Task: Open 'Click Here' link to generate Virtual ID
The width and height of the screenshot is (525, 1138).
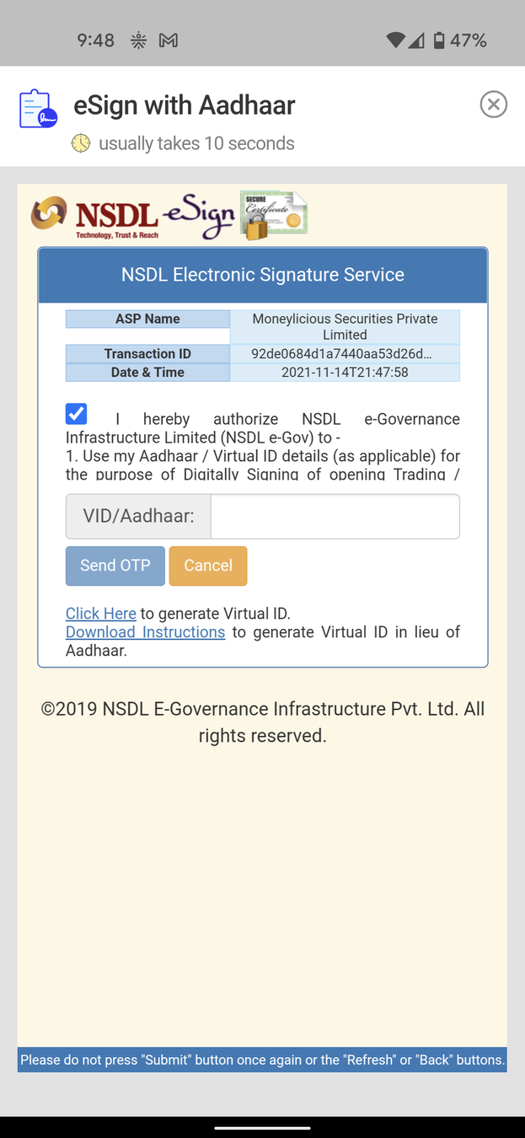Action: 101,613
